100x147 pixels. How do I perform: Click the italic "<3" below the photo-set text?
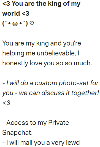click(x=6, y=103)
